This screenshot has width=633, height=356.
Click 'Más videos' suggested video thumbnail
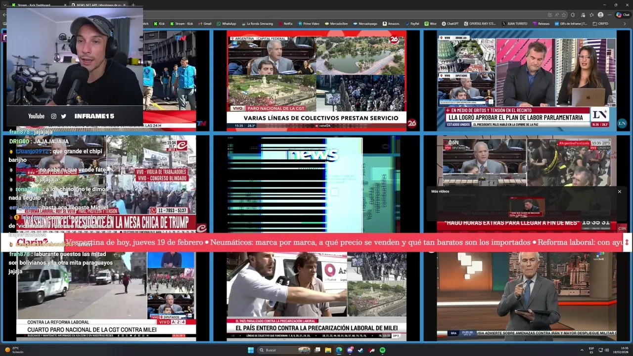tap(527, 207)
